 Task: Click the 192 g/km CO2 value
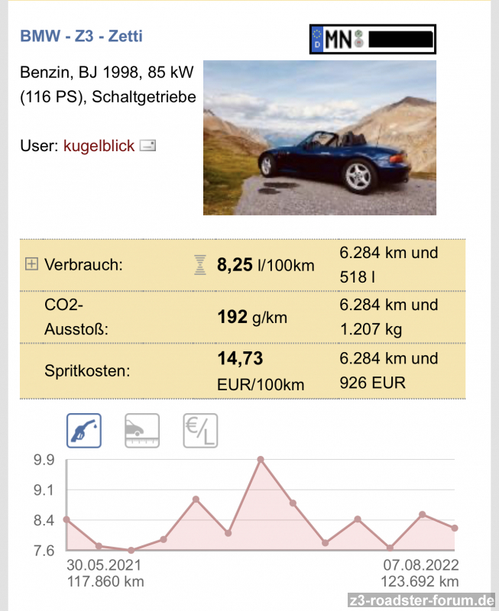click(x=252, y=317)
